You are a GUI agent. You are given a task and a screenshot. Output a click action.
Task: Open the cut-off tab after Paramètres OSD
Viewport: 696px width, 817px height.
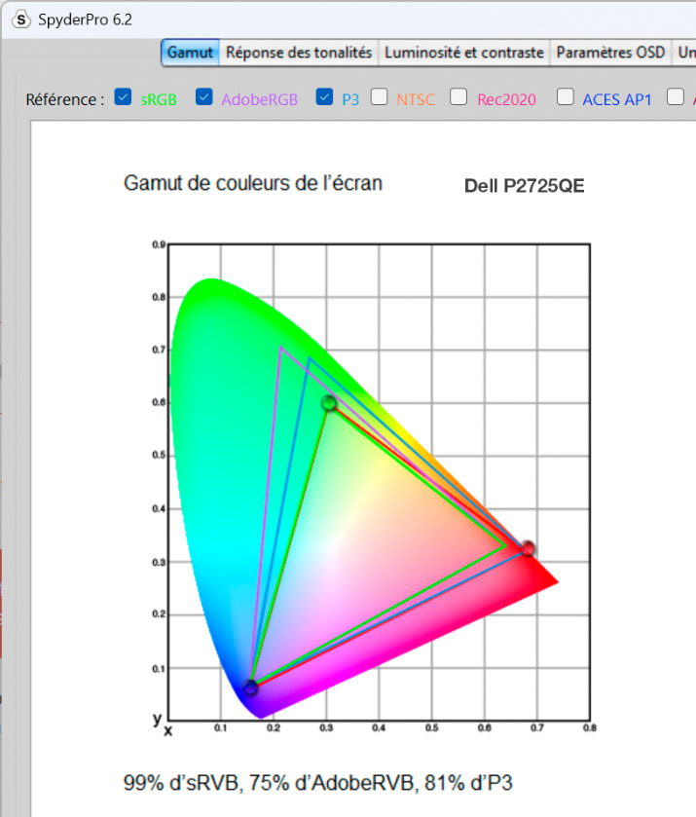tap(685, 53)
